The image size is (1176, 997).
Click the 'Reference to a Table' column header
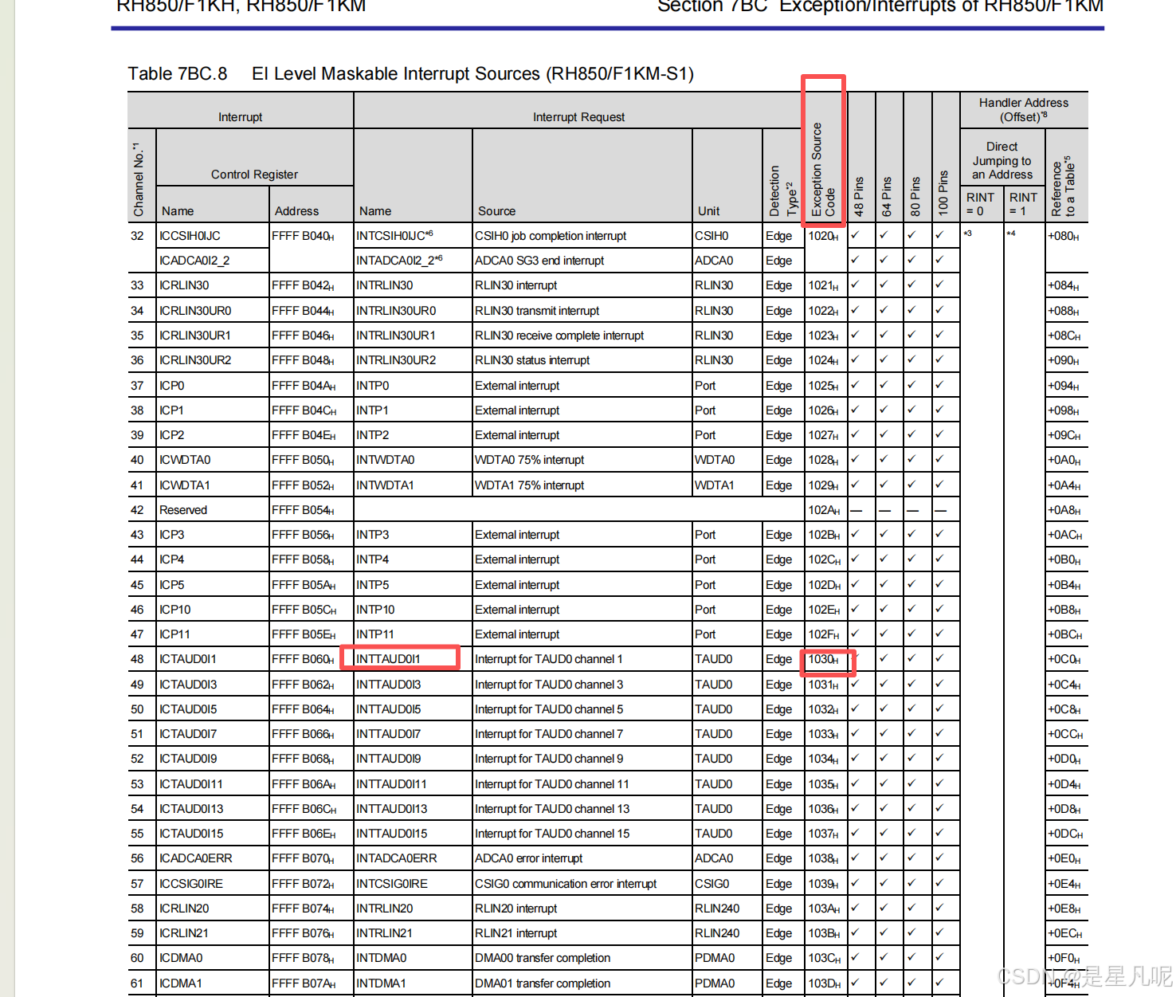[1063, 186]
